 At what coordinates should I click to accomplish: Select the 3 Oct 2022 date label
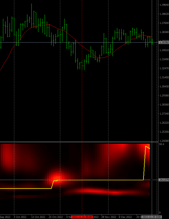[20, 217]
